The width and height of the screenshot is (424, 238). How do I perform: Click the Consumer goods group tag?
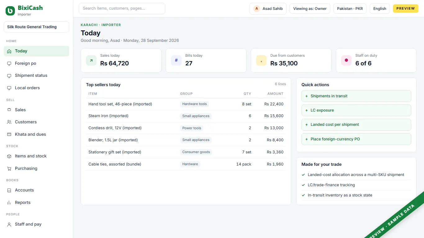196,152
